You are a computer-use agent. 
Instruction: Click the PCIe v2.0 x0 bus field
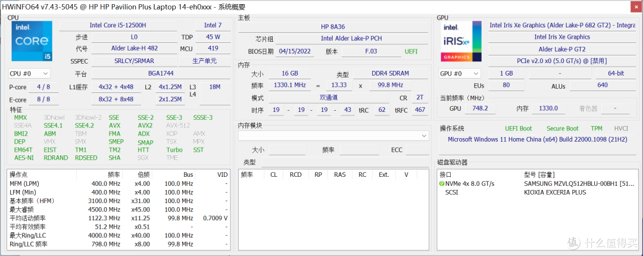562,61
